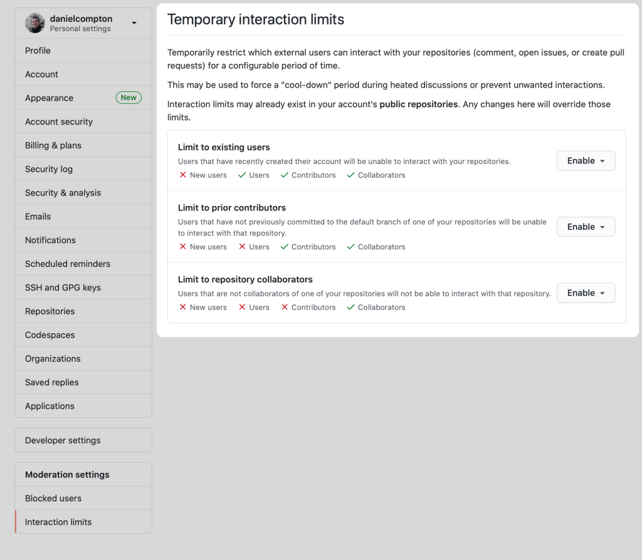Click red X icon beside New users under existing users
Image resolution: width=642 pixels, height=560 pixels.
pyautogui.click(x=183, y=175)
